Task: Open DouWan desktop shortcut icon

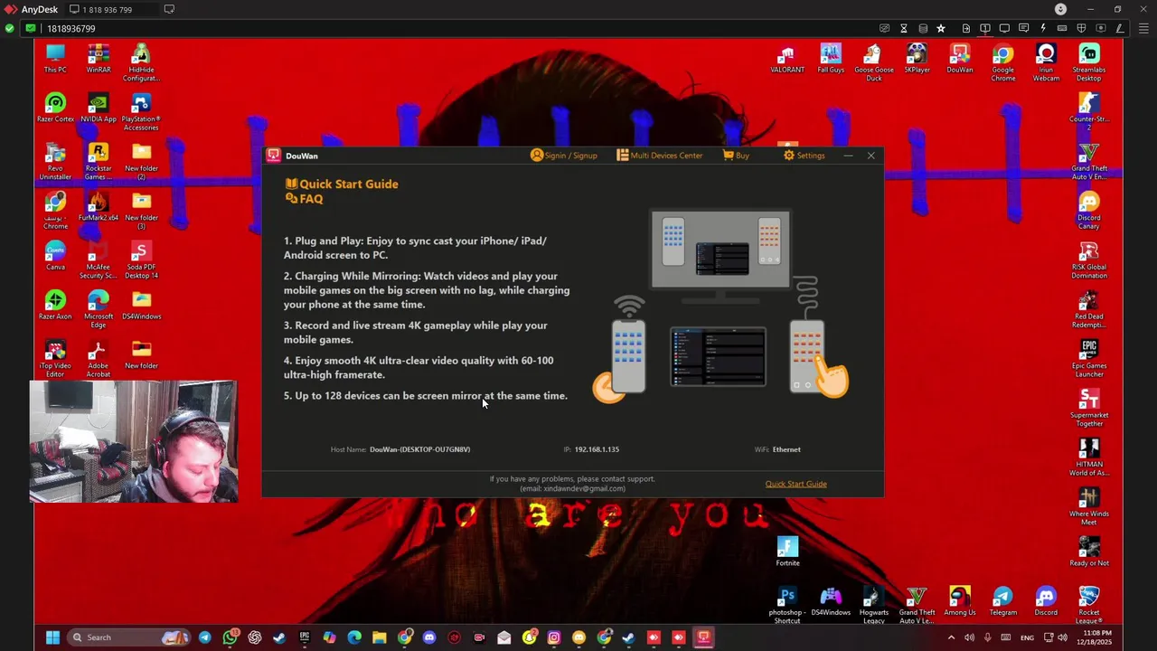Action: click(x=960, y=59)
